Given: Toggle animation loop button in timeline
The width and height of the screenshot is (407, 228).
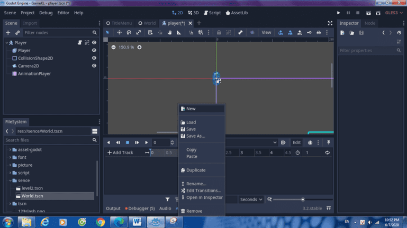Looking at the screenshot, I should pyautogui.click(x=328, y=153).
